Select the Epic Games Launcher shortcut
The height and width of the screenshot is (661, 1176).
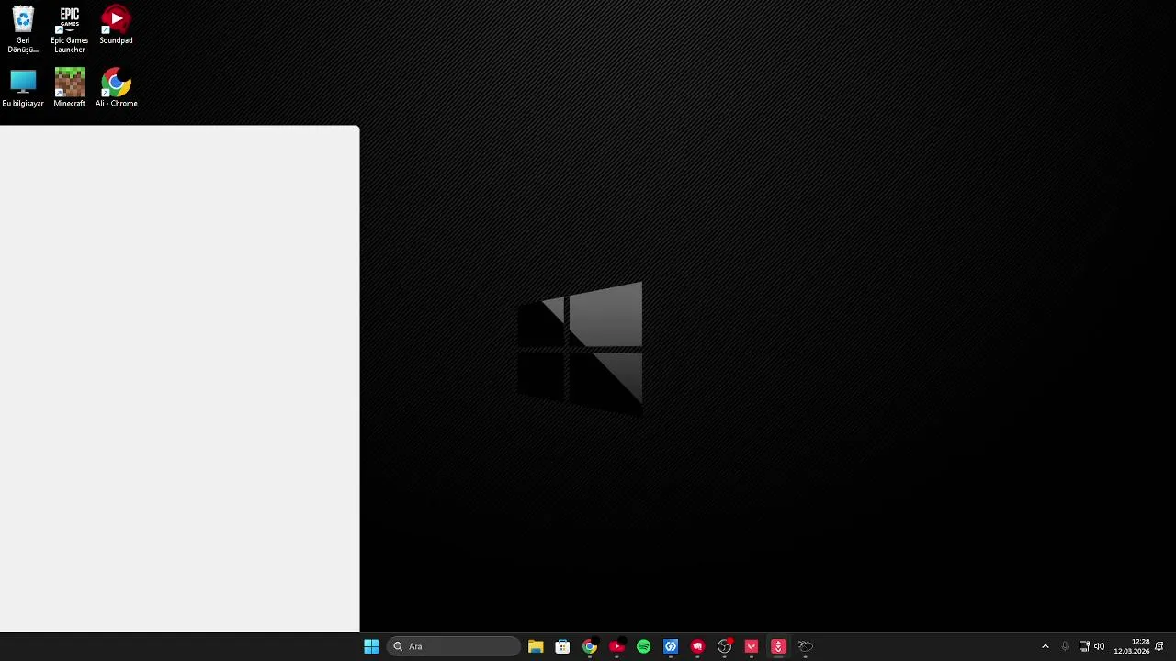point(69,29)
